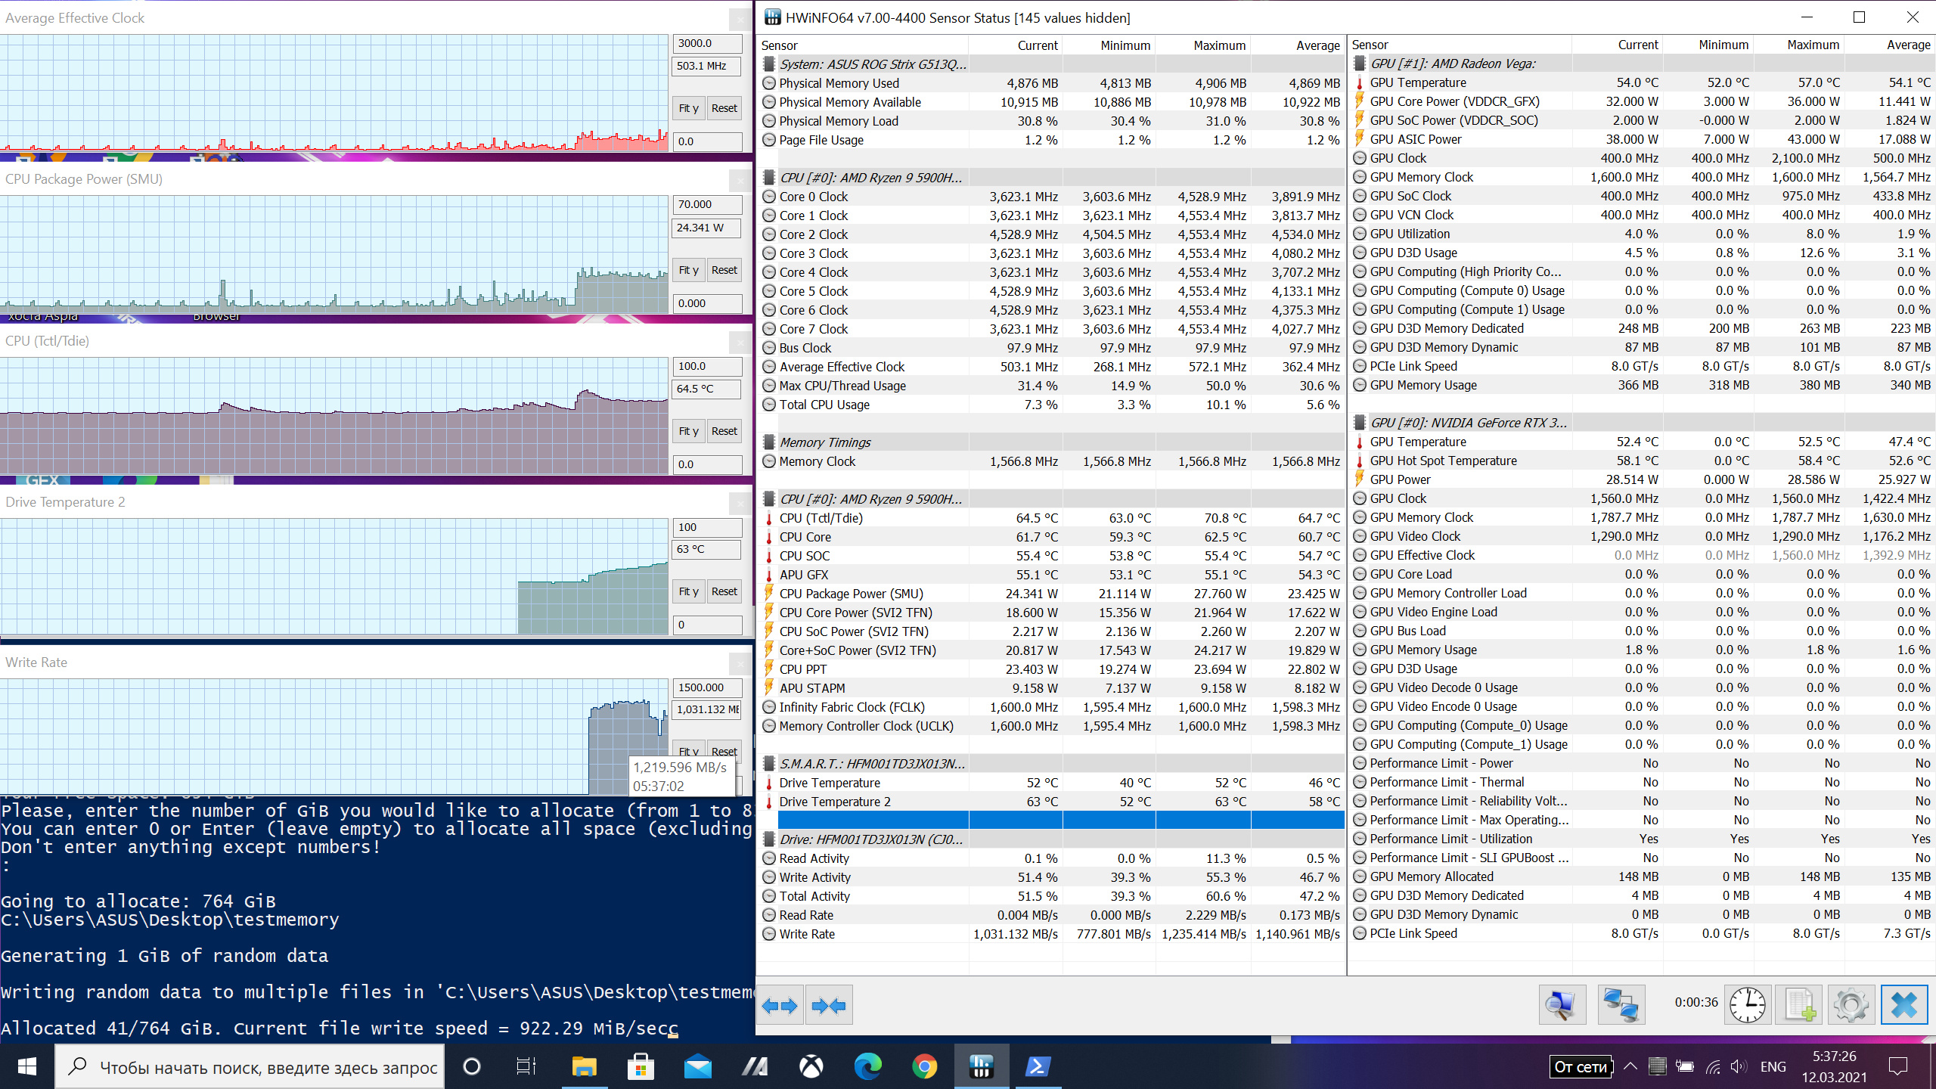Screen dimensions: 1936x1089
Task: Open the notification center icon
Action: pyautogui.click(x=1898, y=1066)
